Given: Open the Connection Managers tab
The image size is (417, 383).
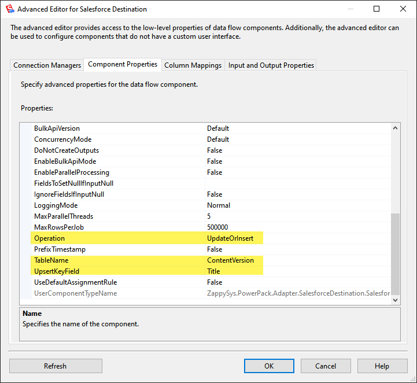Looking at the screenshot, I should coord(47,65).
